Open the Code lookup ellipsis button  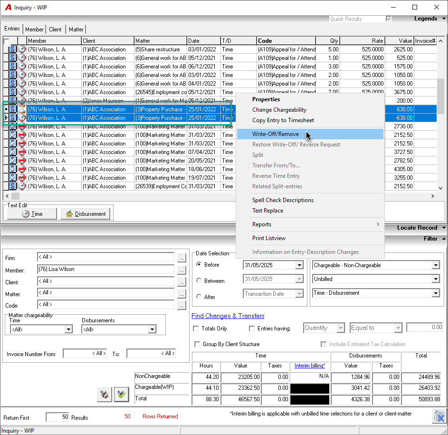pyautogui.click(x=181, y=305)
